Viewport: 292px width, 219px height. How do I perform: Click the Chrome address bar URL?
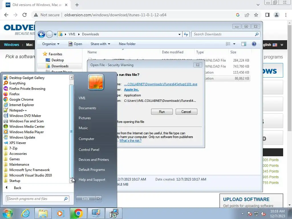point(115,15)
